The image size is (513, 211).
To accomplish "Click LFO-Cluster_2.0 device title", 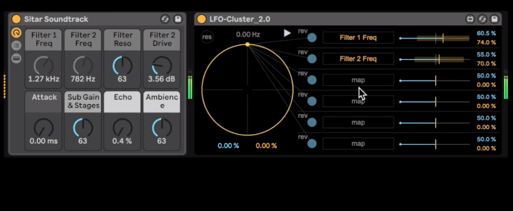I will coord(240,19).
